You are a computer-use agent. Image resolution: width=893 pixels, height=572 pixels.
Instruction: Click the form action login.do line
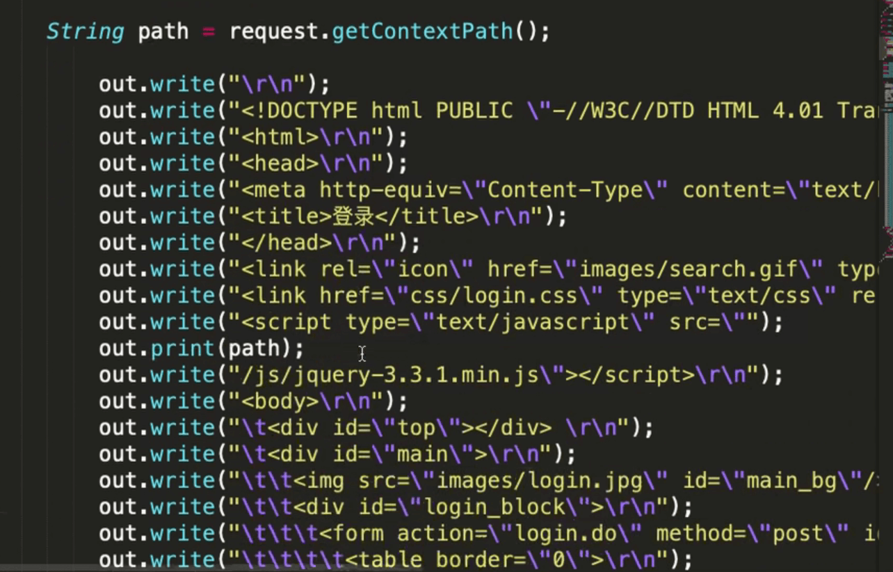coord(490,534)
